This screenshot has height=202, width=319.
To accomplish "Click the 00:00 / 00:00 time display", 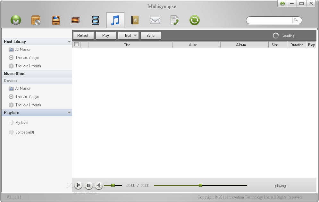I will click(138, 186).
